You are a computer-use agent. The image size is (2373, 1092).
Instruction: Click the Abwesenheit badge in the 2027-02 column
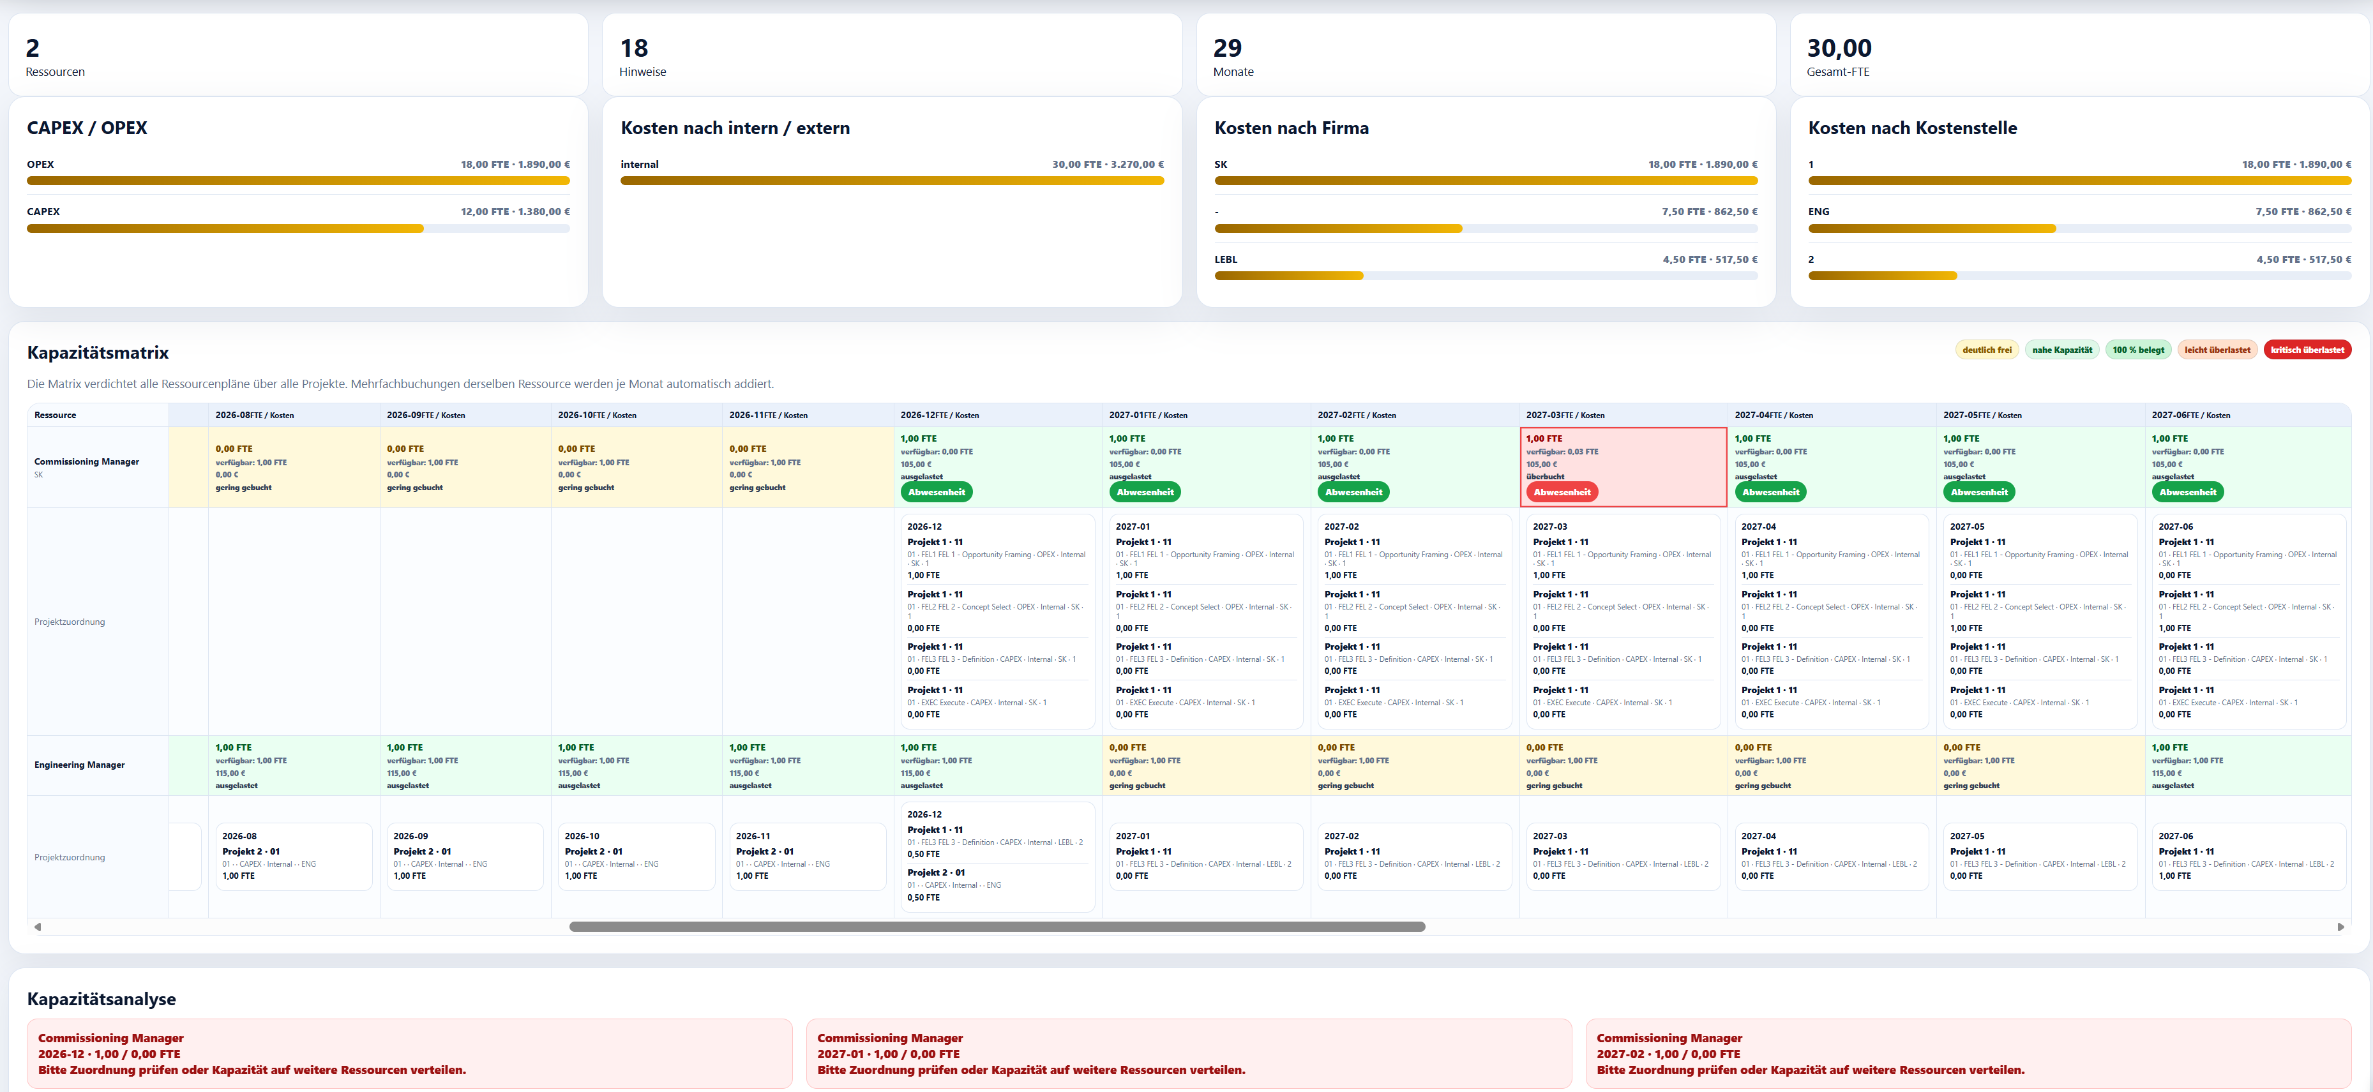click(1353, 491)
